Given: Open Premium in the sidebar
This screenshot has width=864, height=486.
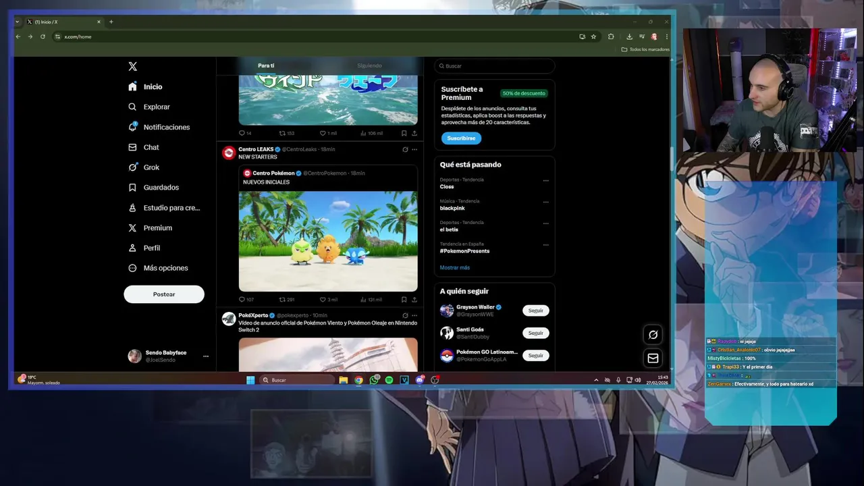Looking at the screenshot, I should 150,227.
